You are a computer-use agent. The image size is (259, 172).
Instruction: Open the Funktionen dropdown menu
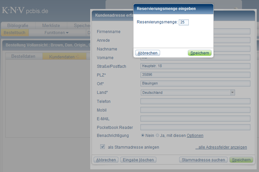(x=56, y=33)
